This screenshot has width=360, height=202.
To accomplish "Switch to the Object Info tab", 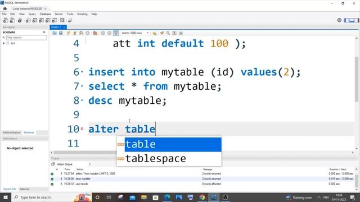I will point(10,189).
